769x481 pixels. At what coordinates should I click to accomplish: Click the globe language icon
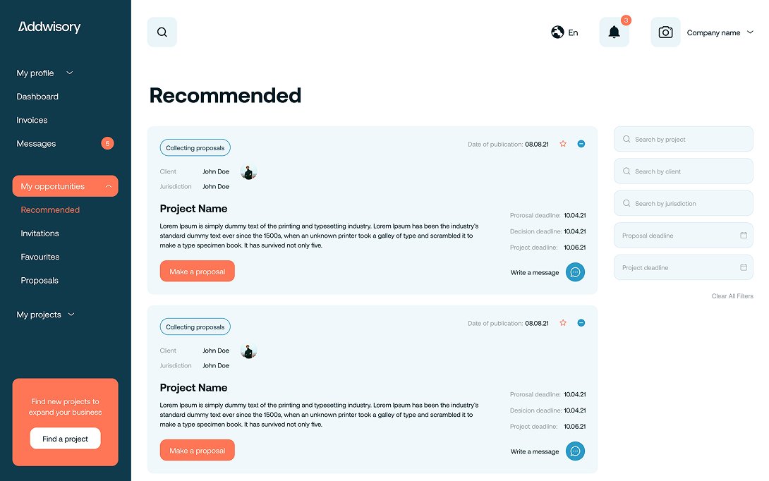[x=557, y=32]
